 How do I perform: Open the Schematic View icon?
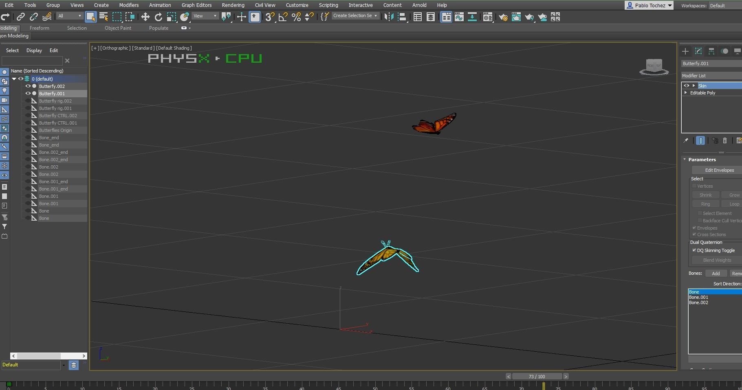coord(472,17)
